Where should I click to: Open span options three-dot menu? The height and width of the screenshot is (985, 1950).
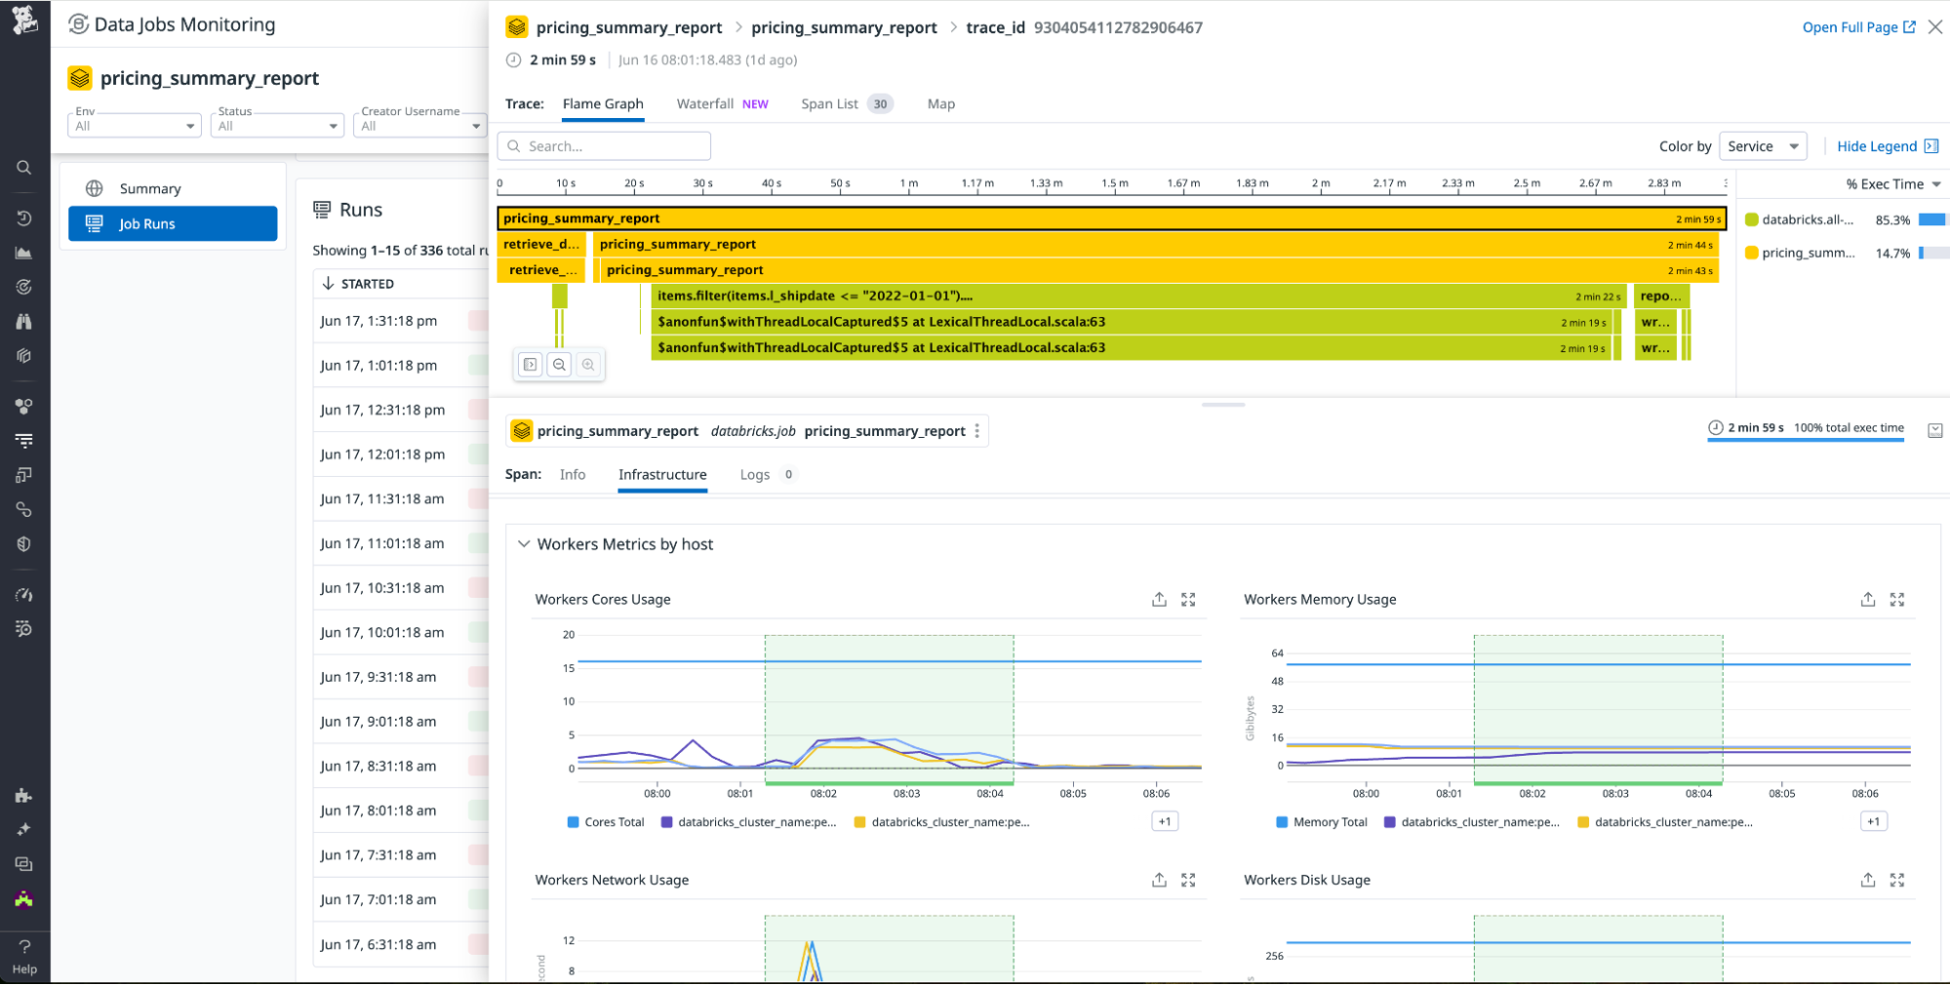click(x=976, y=431)
